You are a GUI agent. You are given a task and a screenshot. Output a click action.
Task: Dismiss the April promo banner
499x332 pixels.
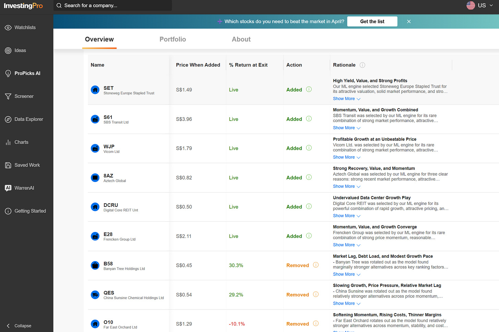[409, 21]
